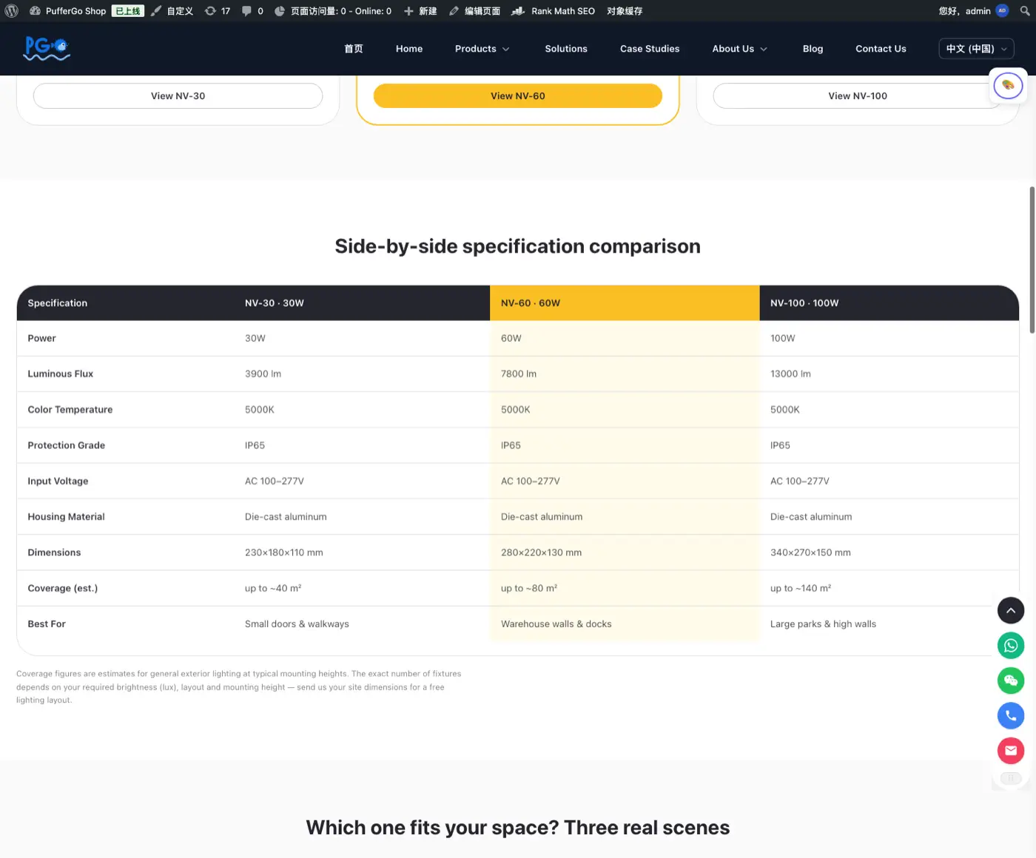Open updates indicator showing 17
Image resolution: width=1036 pixels, height=858 pixels.
coord(218,11)
